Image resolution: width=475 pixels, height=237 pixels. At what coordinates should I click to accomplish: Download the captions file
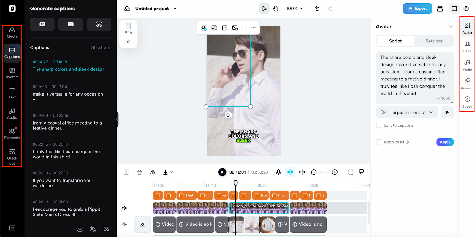[80, 229]
